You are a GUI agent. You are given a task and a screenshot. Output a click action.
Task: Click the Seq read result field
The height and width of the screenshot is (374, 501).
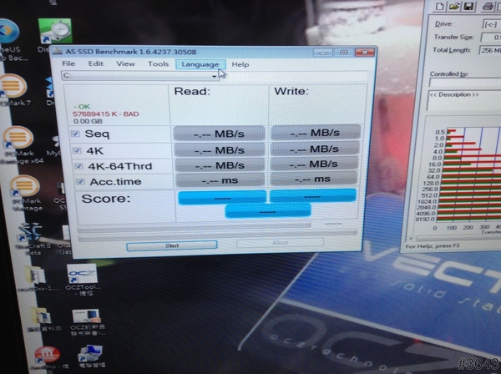(219, 134)
